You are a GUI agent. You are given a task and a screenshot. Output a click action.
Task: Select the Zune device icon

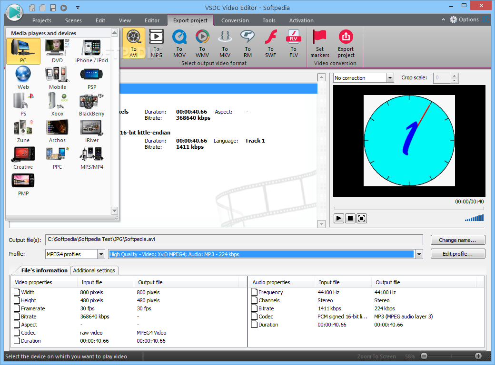[23, 131]
